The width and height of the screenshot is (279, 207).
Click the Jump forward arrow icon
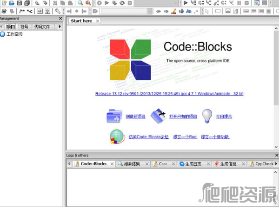pyautogui.click(x=84, y=11)
